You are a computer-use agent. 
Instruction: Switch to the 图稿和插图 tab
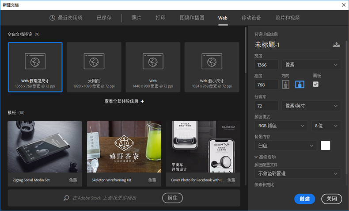tap(192, 18)
